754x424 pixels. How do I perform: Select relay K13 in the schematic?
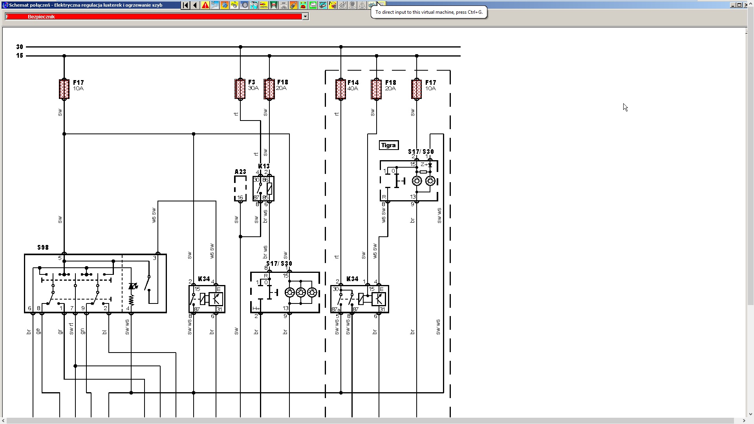[x=264, y=188]
